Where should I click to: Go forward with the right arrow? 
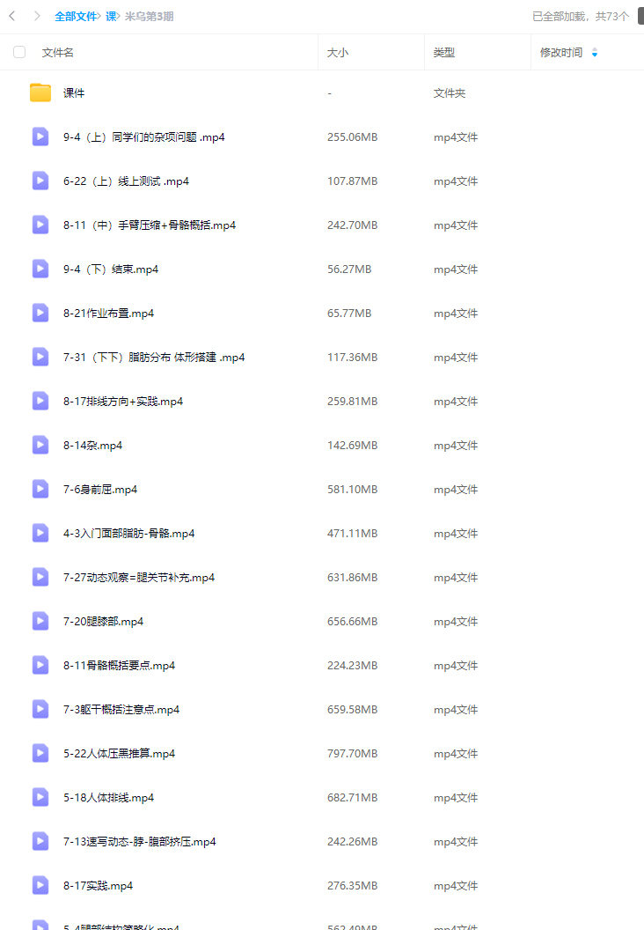37,16
